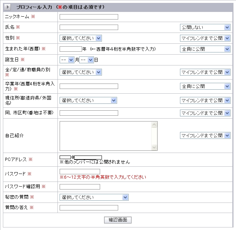Click the 自己紹介 scrollbar down arrow
This screenshot has height=230, width=236.
(x=154, y=147)
